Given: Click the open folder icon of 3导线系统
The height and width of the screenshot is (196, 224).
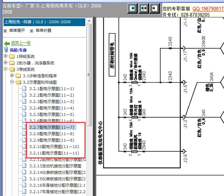Looking at the screenshot, I should pos(12,69).
